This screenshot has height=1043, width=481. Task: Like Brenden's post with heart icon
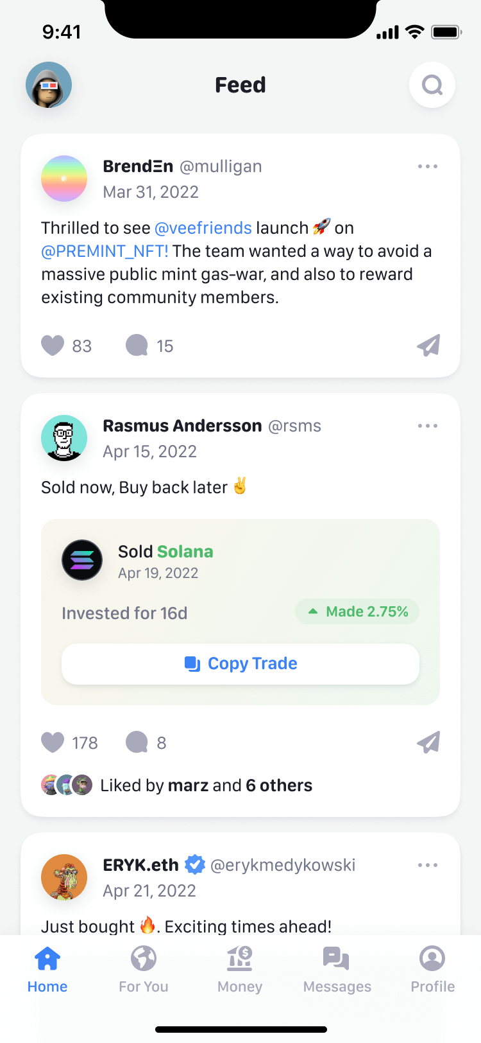[x=53, y=346]
